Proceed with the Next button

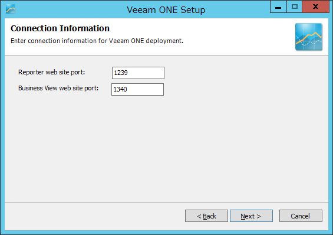[251, 216]
